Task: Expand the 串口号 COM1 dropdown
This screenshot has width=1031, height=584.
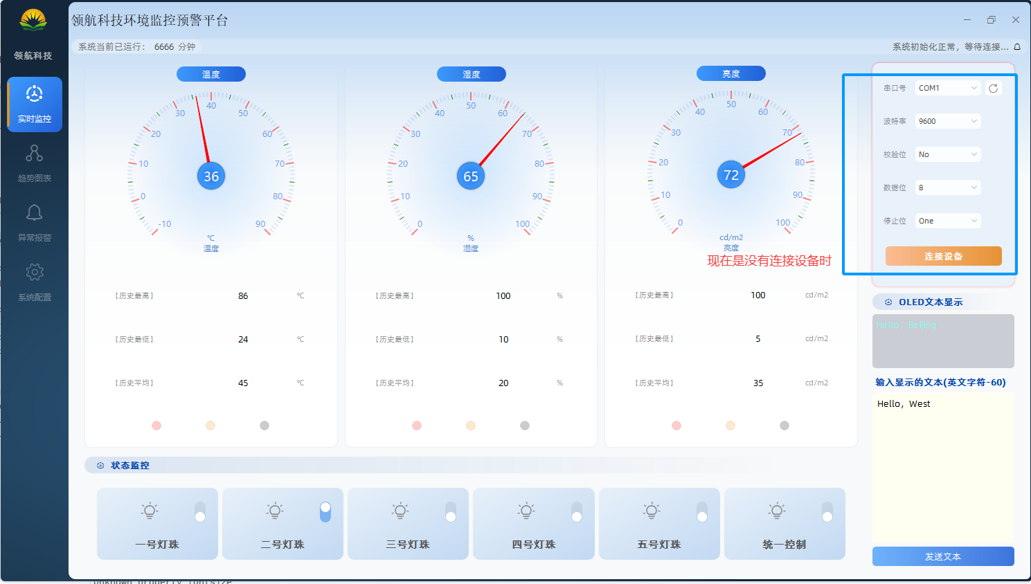Action: (948, 88)
